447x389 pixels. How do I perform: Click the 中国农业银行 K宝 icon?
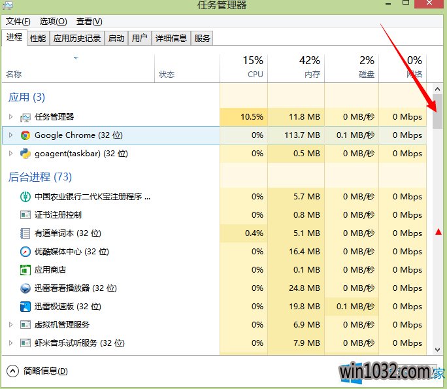(x=25, y=197)
